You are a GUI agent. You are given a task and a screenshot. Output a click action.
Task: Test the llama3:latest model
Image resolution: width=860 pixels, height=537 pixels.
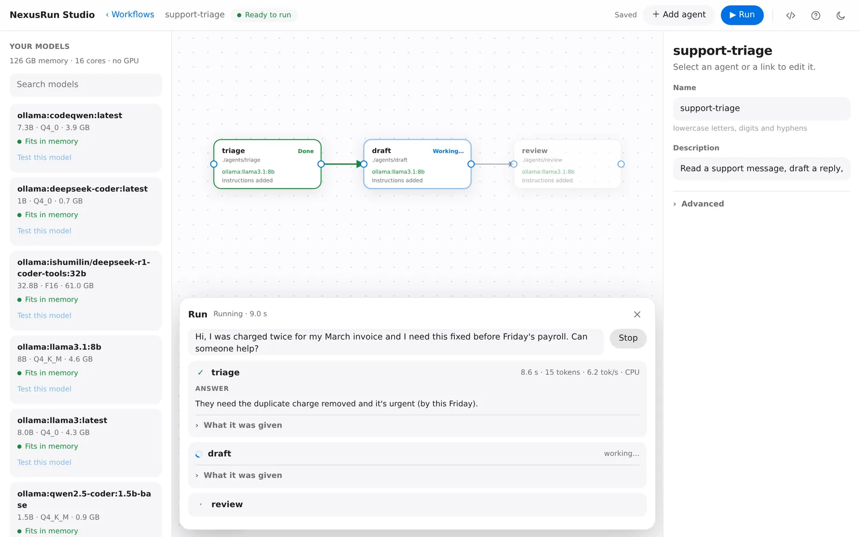[44, 462]
